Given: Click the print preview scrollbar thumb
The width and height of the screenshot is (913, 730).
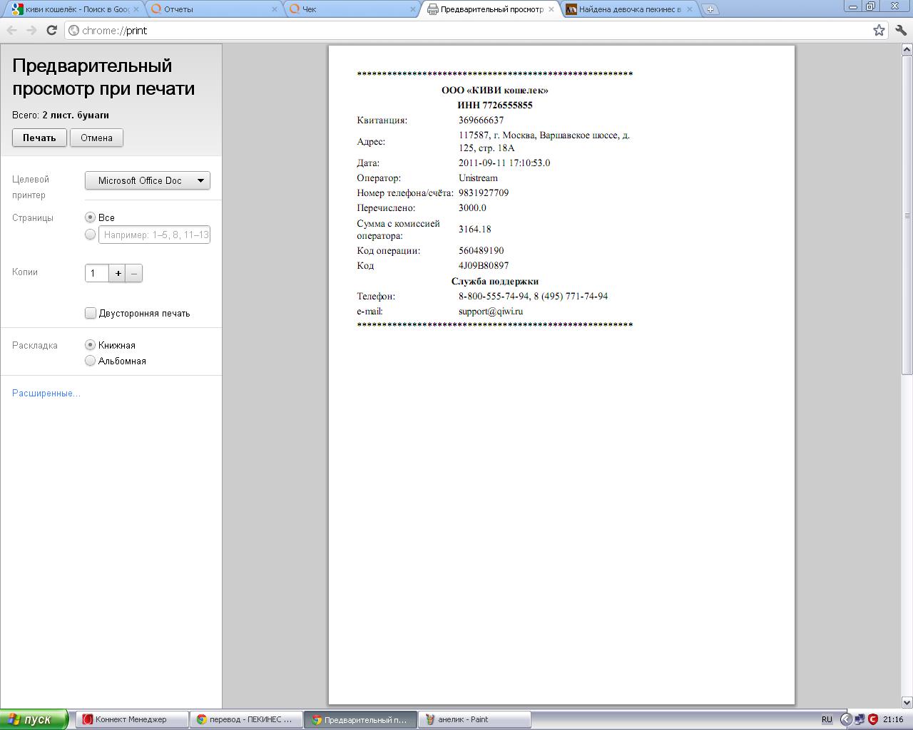Looking at the screenshot, I should 907,215.
